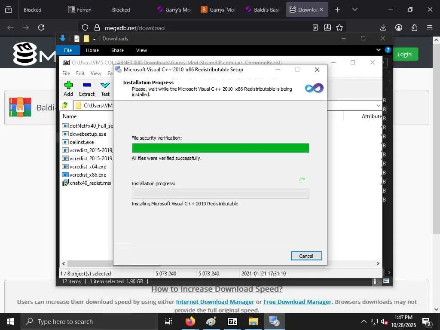440x330 pixels.
Task: Open a new Firefox tab
Action: tap(338, 10)
